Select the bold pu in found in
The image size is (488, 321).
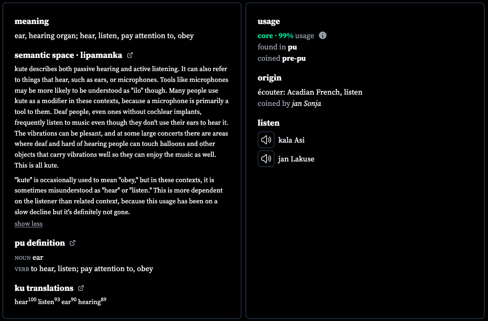pyautogui.click(x=292, y=47)
